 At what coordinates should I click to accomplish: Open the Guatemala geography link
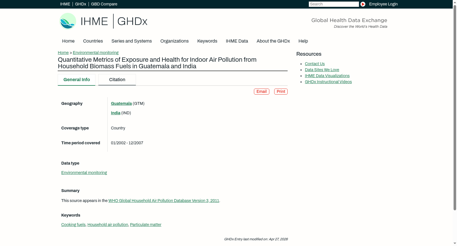121,103
